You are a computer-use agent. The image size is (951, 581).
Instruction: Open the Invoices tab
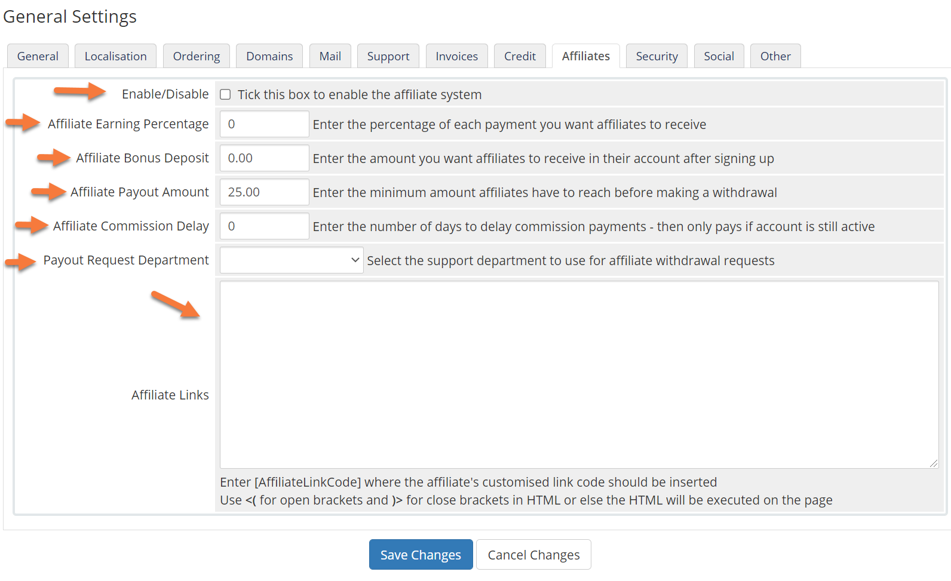pyautogui.click(x=456, y=56)
